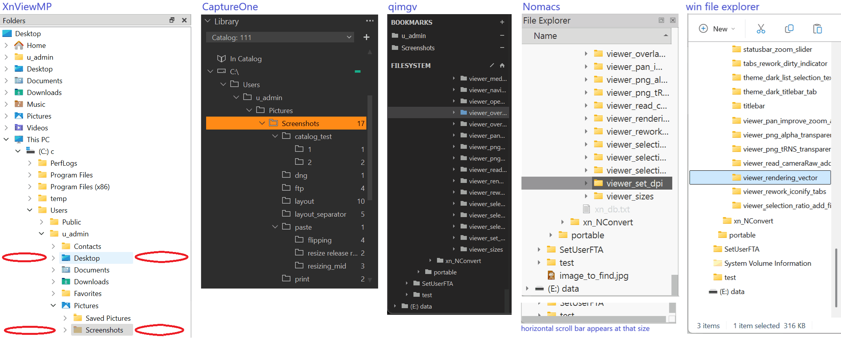Collapse the Users folder in CaptureOne
The image size is (841, 338).
coord(223,84)
